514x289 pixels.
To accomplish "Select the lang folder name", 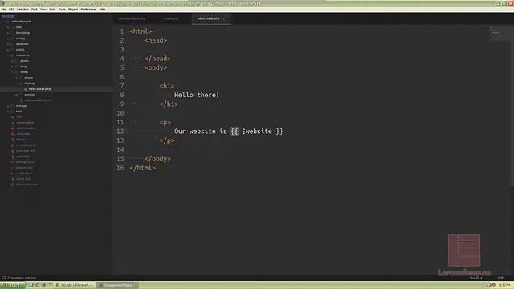I will pyautogui.click(x=23, y=67).
